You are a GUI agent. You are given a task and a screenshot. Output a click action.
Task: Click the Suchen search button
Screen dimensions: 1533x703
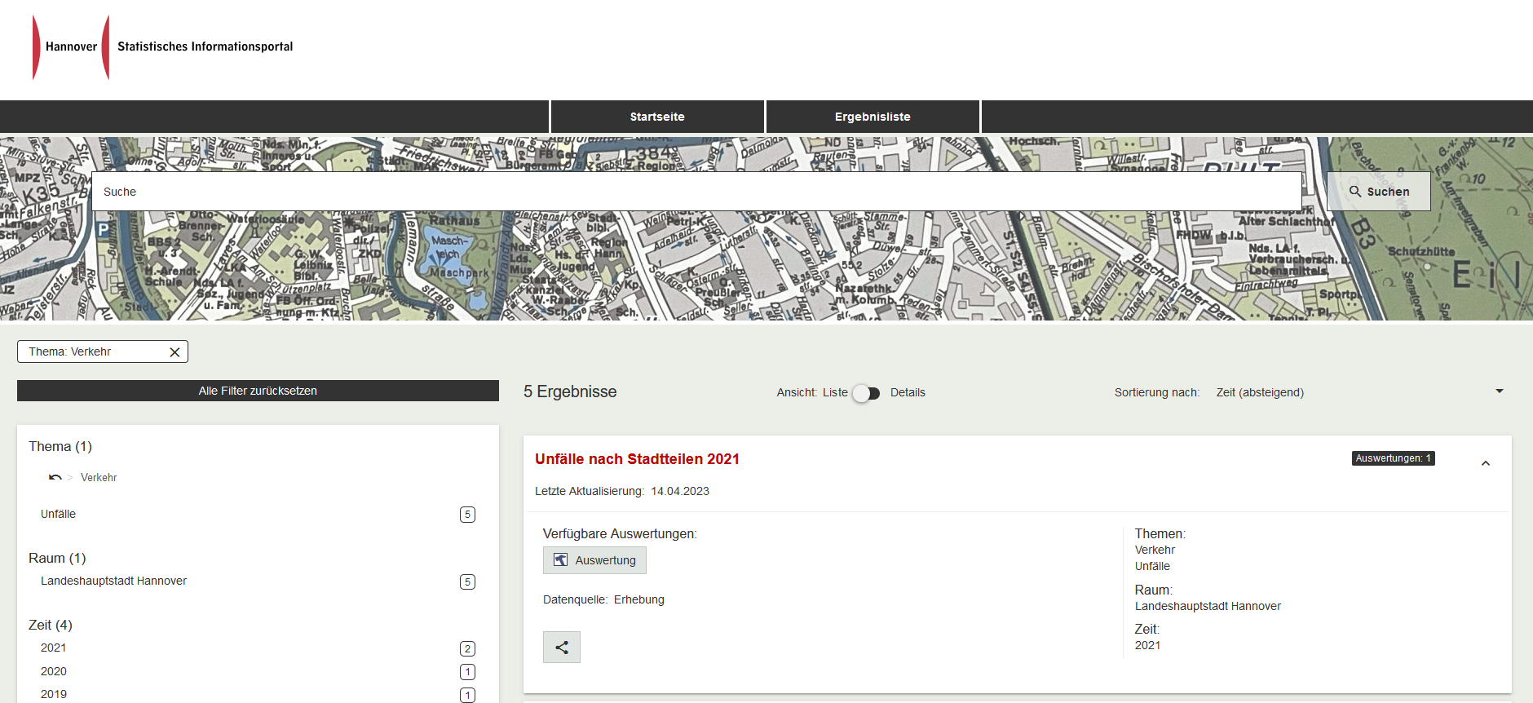[1378, 192]
